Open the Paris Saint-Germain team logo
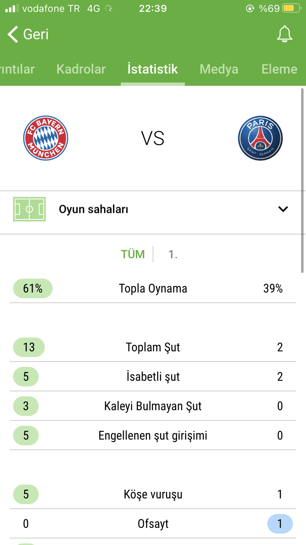The height and width of the screenshot is (545, 306). tap(260, 138)
